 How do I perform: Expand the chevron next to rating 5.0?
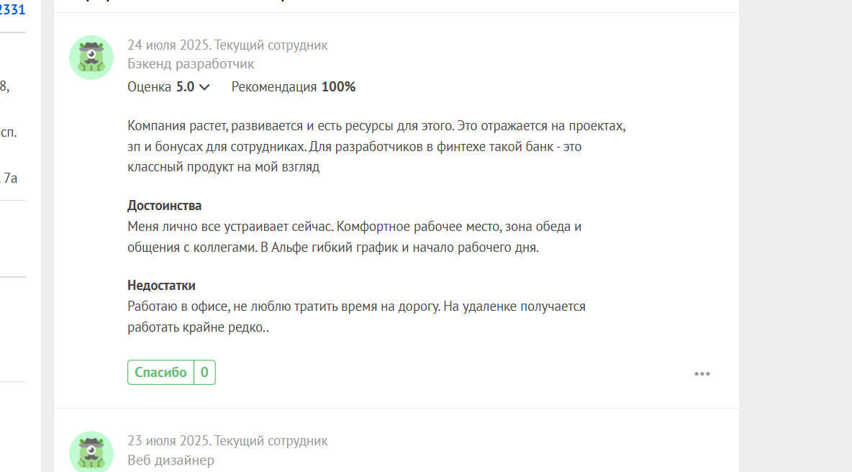click(204, 87)
